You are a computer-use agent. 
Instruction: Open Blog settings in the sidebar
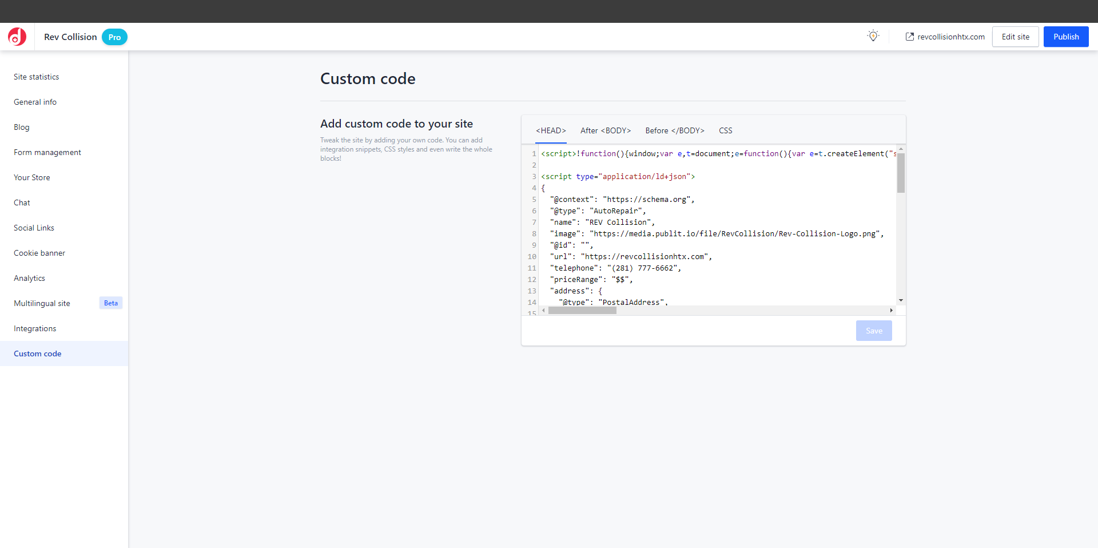point(64,127)
